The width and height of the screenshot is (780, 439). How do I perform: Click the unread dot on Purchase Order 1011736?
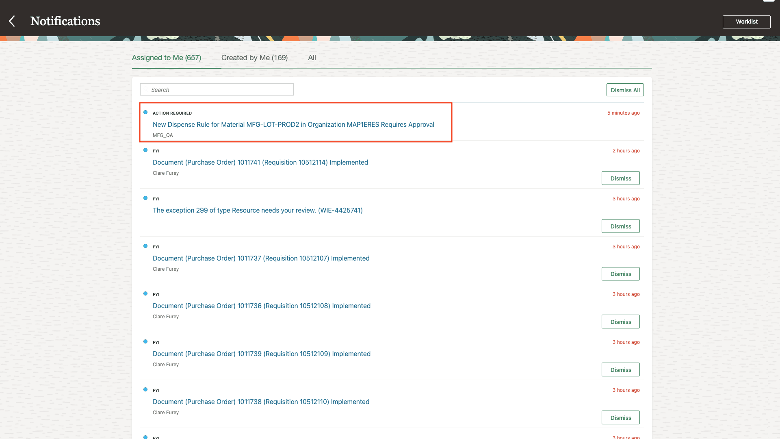pos(145,293)
